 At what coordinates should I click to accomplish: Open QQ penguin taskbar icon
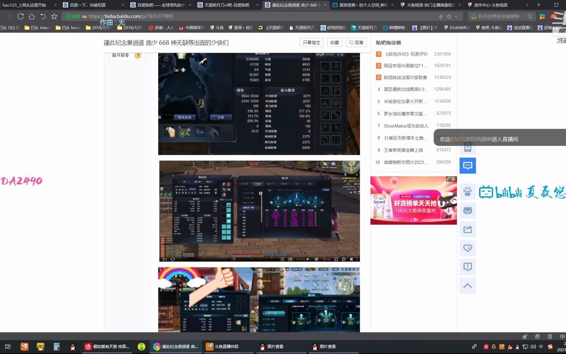tap(73, 346)
